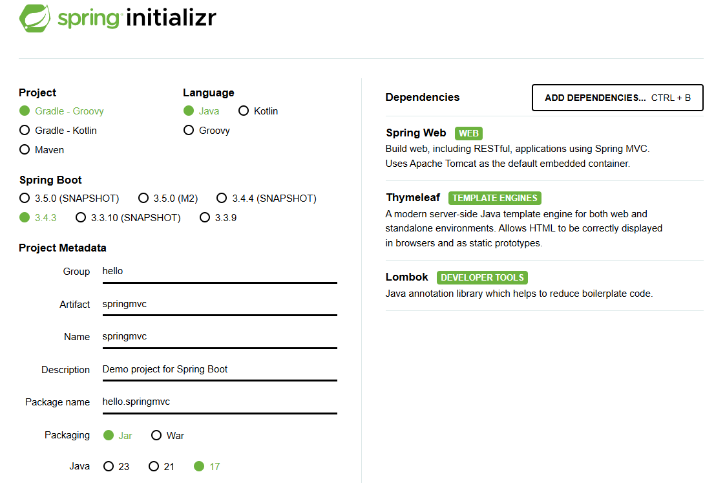Viewport: 725px width, 483px height.
Task: Select Kotlin language option
Action: [258, 111]
